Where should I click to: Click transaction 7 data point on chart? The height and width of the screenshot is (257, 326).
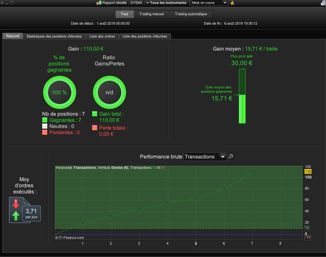253,172
